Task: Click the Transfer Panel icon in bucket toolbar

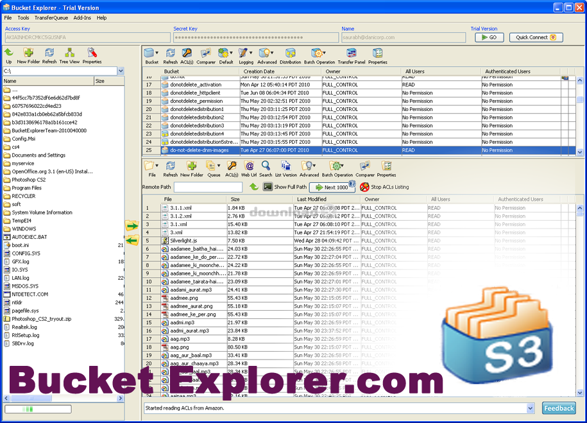Action: [351, 55]
